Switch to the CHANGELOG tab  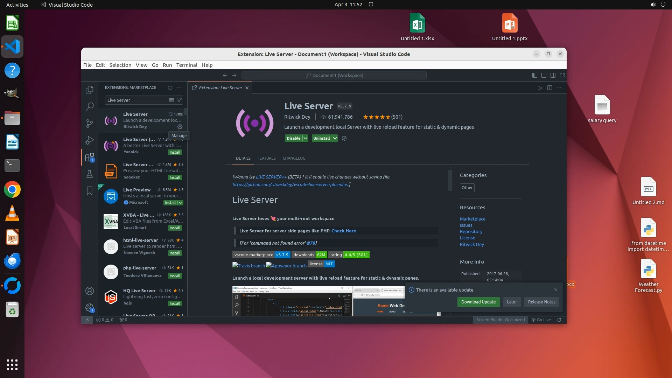coord(294,158)
